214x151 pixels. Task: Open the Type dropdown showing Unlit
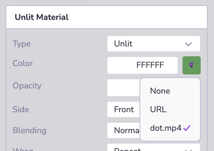[x=154, y=44]
